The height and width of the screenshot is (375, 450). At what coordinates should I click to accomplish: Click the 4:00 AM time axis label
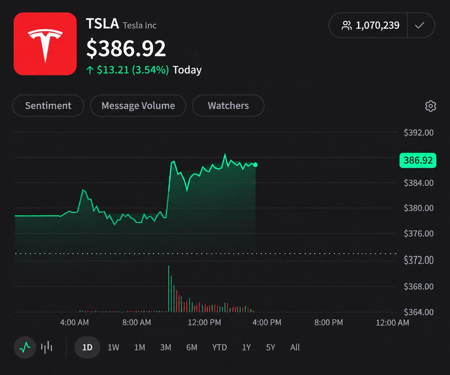74,322
